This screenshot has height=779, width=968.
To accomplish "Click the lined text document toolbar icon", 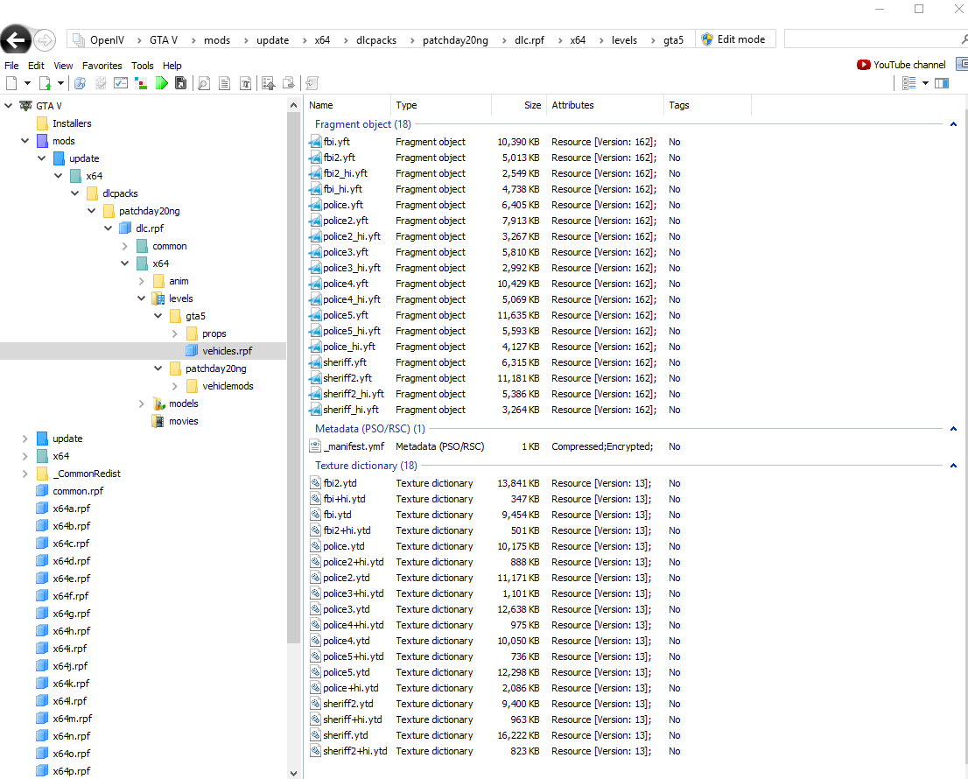I will [x=225, y=83].
